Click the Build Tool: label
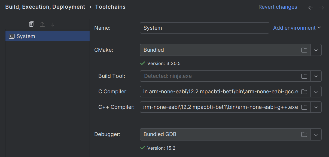 (x=112, y=76)
